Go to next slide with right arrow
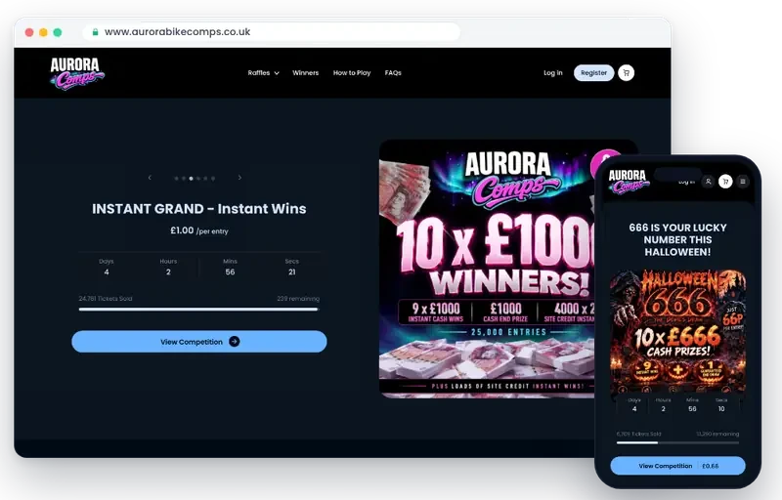The height and width of the screenshot is (500, 782). (239, 178)
